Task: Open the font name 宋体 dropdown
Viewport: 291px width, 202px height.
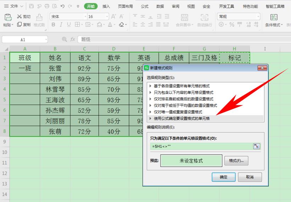Action: pyautogui.click(x=85, y=17)
